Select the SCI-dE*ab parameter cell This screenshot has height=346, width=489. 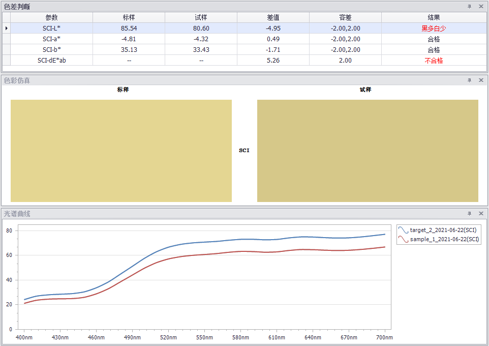point(51,60)
